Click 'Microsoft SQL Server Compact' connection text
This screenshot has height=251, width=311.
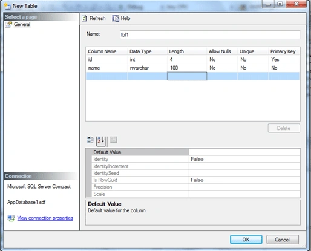39,187
